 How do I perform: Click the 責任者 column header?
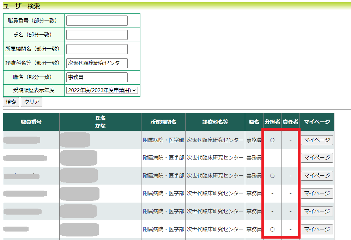point(290,122)
